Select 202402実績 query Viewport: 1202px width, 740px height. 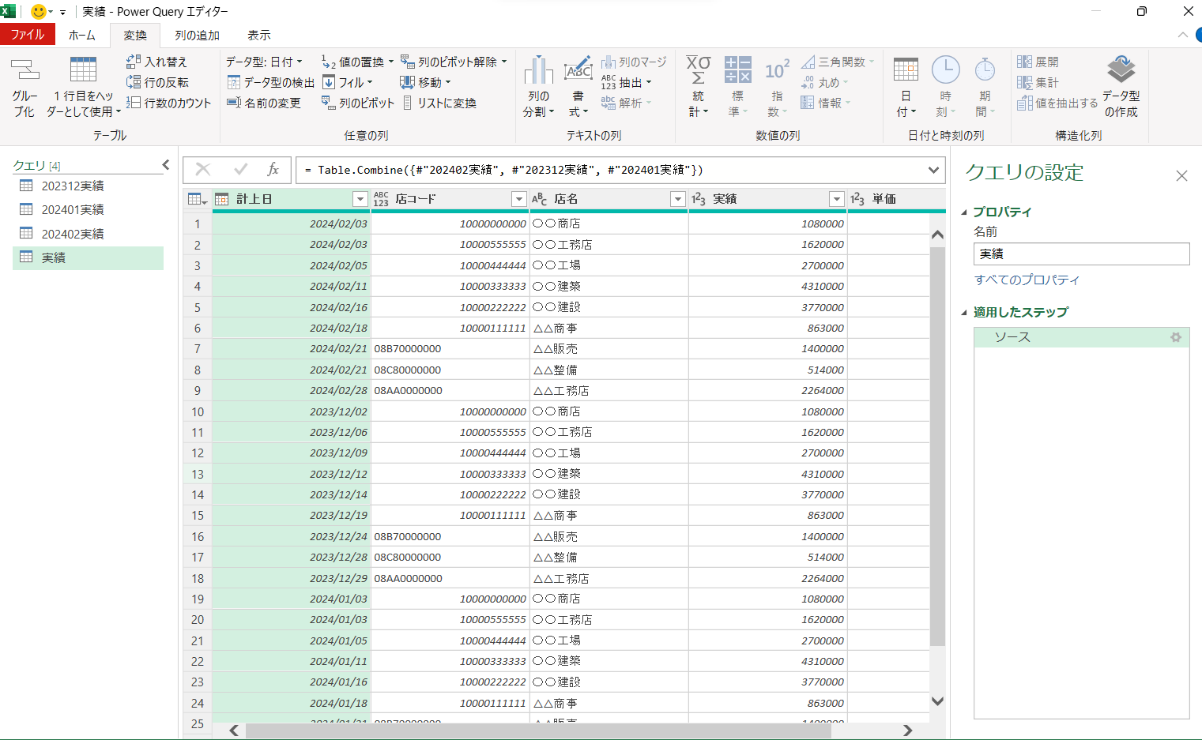pyautogui.click(x=88, y=234)
